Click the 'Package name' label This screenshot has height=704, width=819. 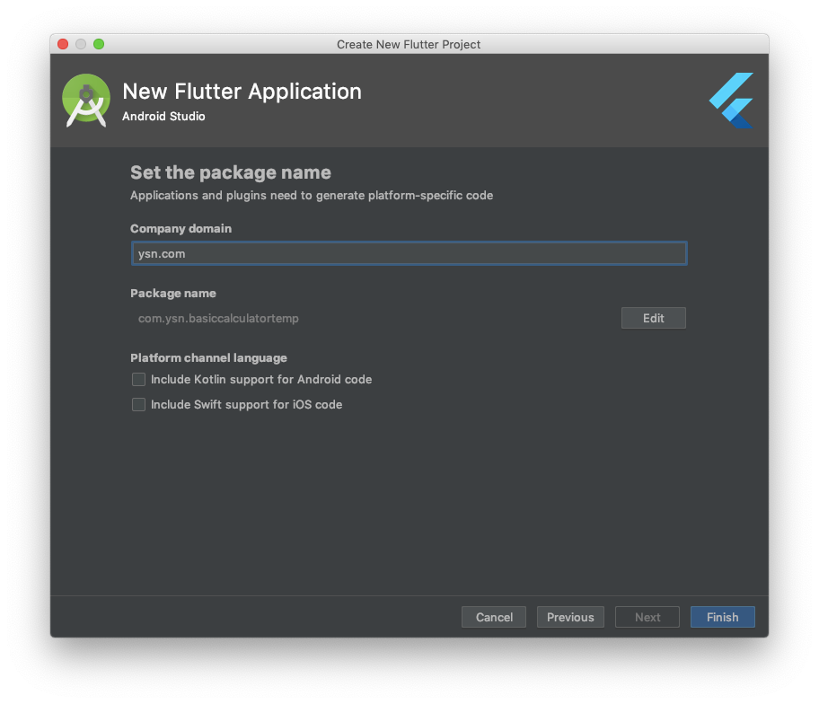tap(173, 293)
